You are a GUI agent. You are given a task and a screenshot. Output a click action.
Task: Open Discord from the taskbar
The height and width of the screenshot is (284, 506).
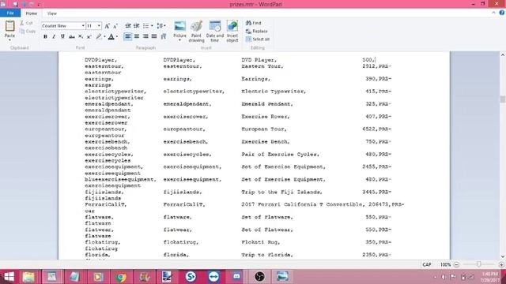click(236, 277)
